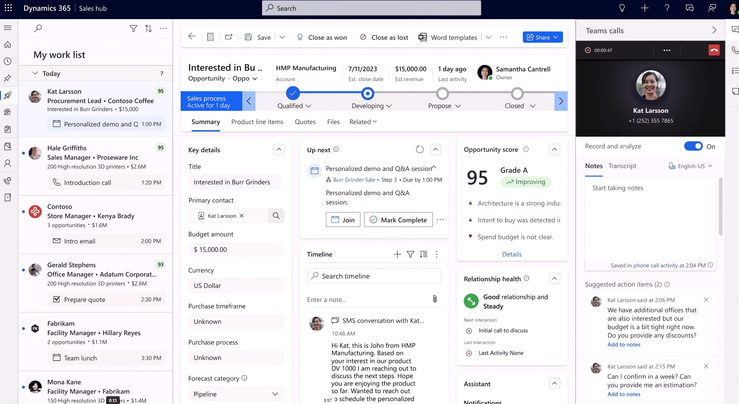The image size is (739, 404).
Task: Open Save dropdown arrow
Action: [282, 37]
